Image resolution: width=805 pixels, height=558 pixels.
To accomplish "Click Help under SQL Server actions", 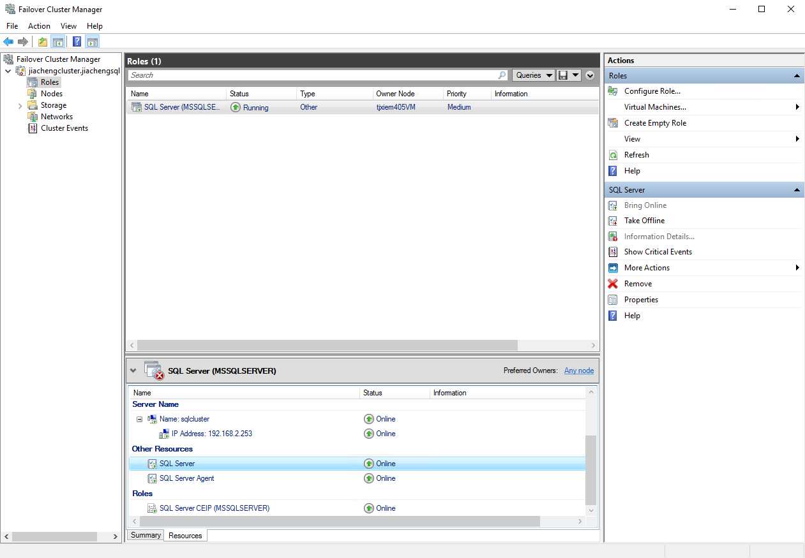I will pos(632,316).
